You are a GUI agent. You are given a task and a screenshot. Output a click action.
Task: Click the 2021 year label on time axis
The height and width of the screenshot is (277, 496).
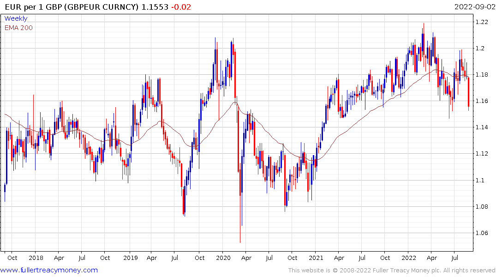(x=316, y=258)
